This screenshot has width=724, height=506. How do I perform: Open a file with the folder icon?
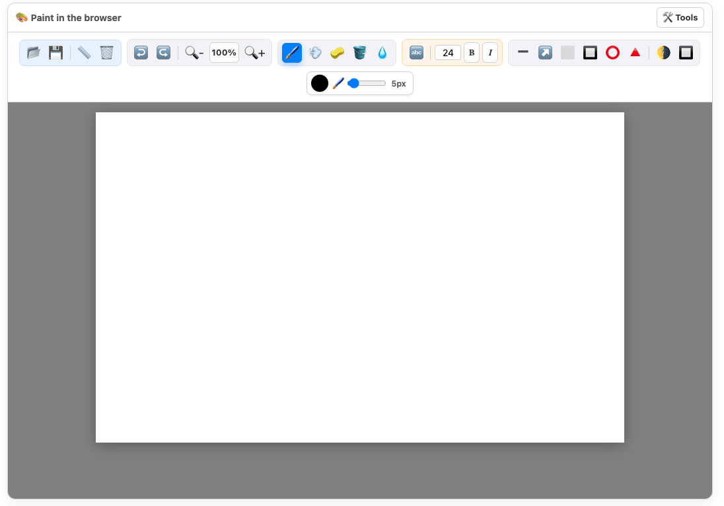click(33, 53)
